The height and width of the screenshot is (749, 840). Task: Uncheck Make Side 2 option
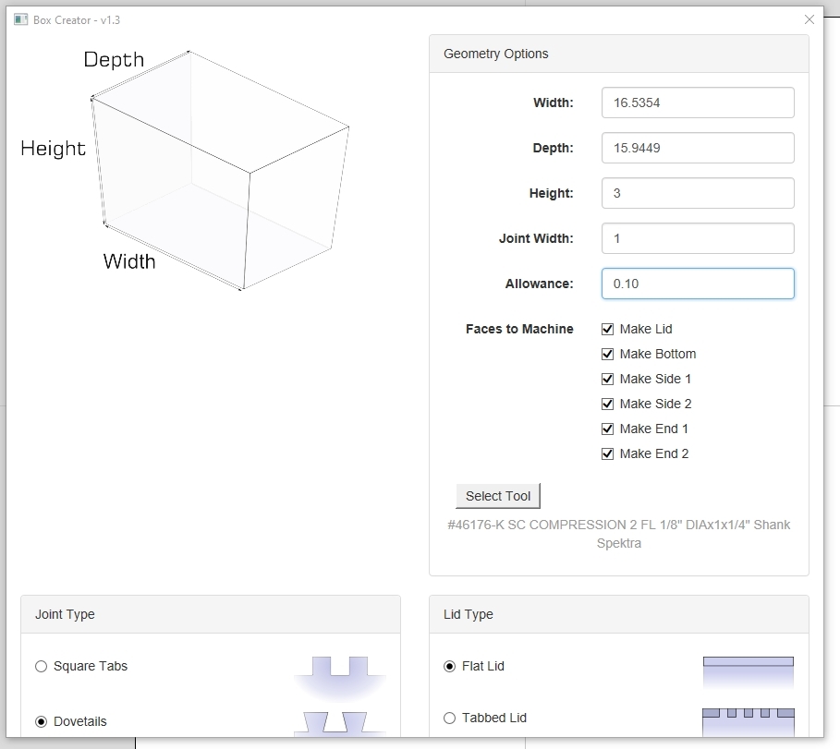608,404
